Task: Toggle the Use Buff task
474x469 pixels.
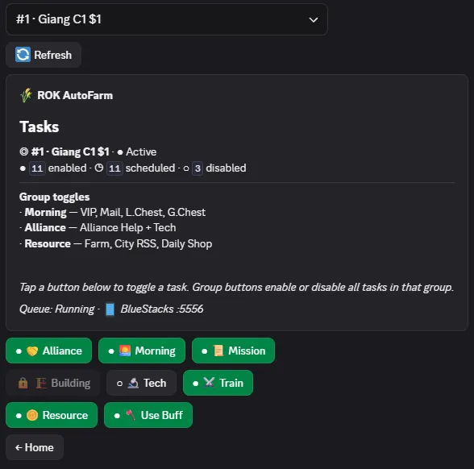Action: [x=148, y=415]
